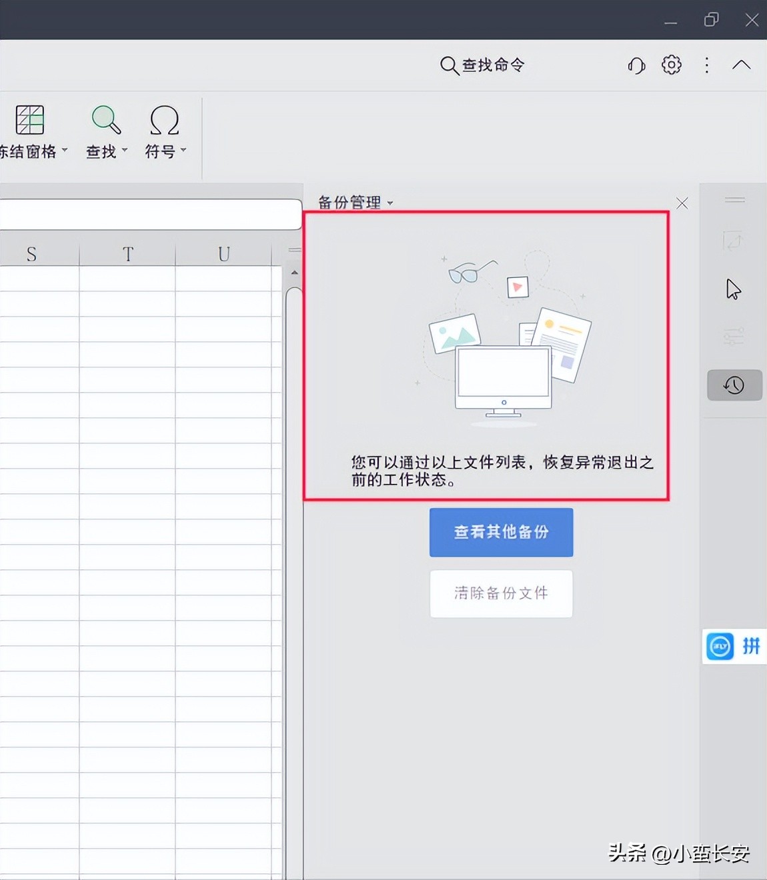Click the headset help icon
This screenshot has height=880, width=767.
click(636, 65)
